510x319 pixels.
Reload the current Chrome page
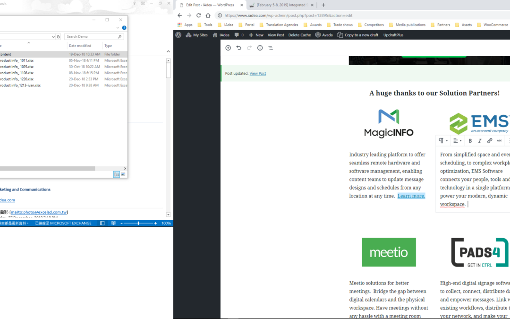tap(198, 15)
